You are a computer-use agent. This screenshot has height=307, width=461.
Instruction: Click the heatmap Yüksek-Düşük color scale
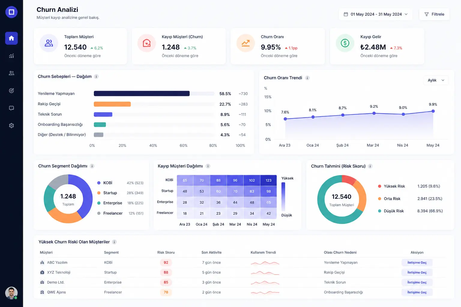coord(283,197)
